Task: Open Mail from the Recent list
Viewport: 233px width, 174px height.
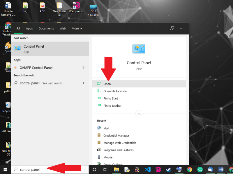Action: point(139,128)
